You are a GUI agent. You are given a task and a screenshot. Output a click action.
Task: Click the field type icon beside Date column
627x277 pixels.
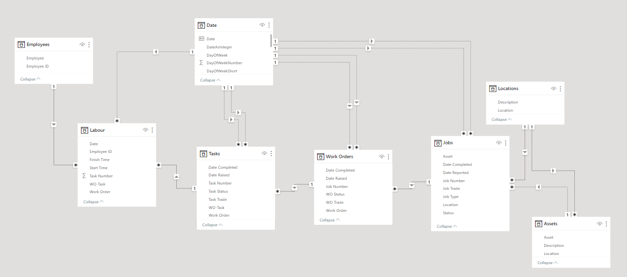(201, 39)
